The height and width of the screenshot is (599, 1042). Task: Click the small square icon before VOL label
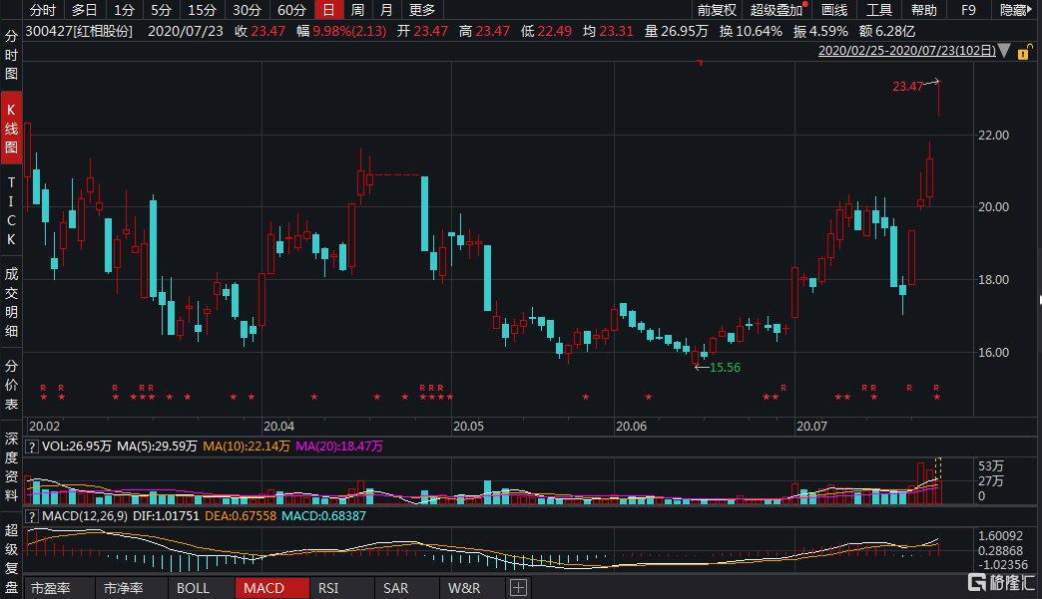click(33, 446)
